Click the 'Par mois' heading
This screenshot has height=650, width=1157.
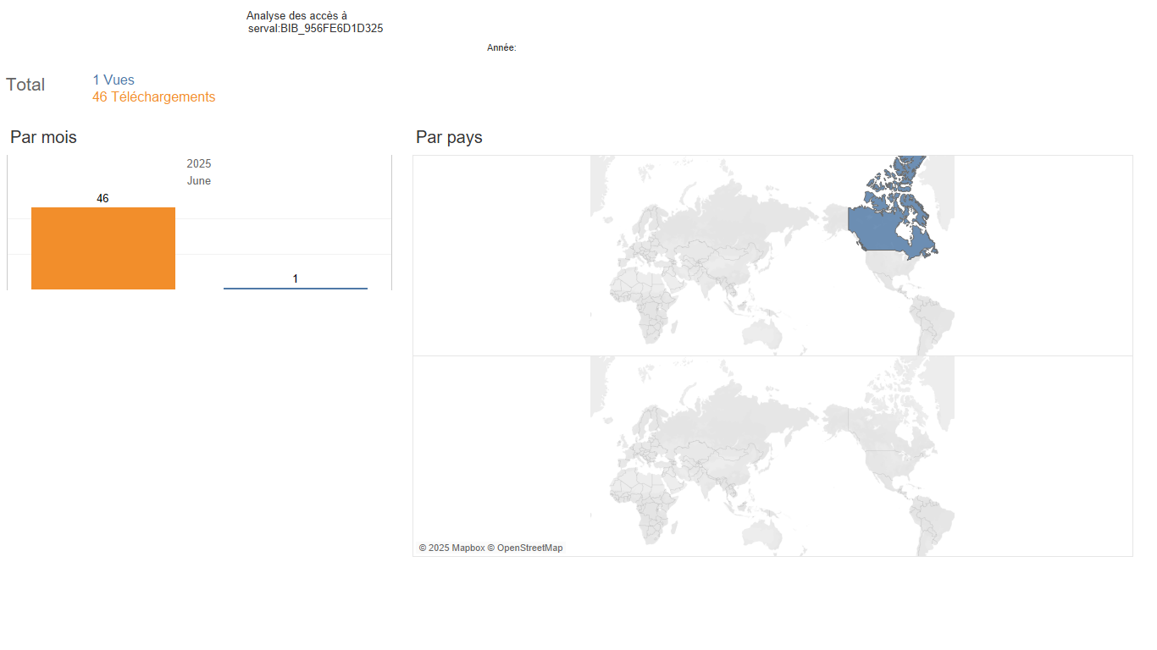point(43,137)
